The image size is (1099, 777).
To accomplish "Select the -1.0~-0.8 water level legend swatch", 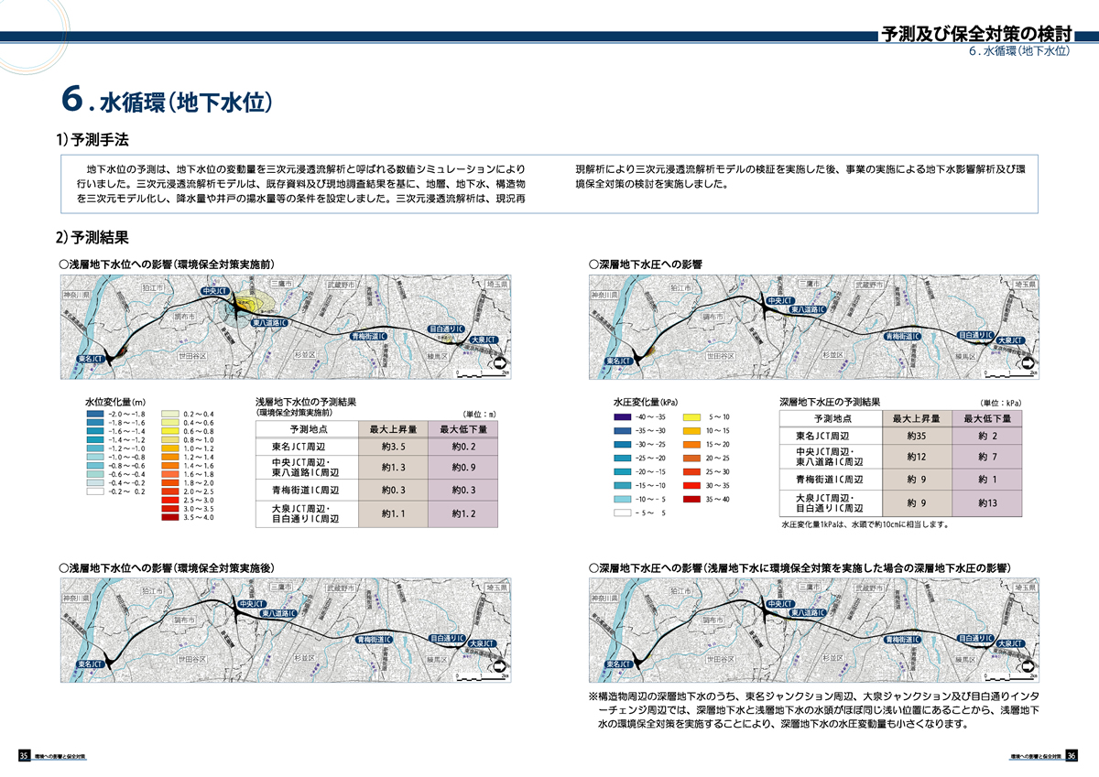I will point(93,457).
